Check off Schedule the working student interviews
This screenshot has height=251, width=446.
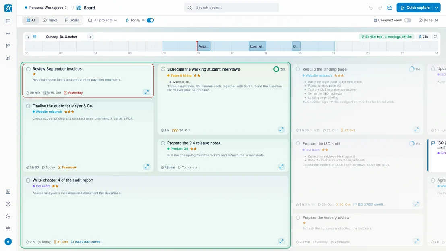pyautogui.click(x=163, y=69)
